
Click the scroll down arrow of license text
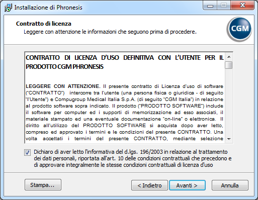coord(229,139)
